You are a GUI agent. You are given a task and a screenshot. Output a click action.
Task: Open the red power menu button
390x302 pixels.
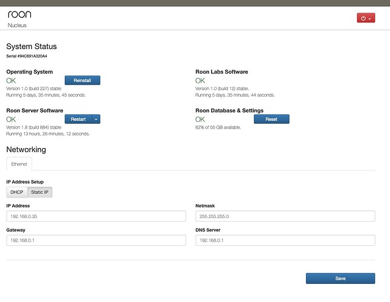366,18
